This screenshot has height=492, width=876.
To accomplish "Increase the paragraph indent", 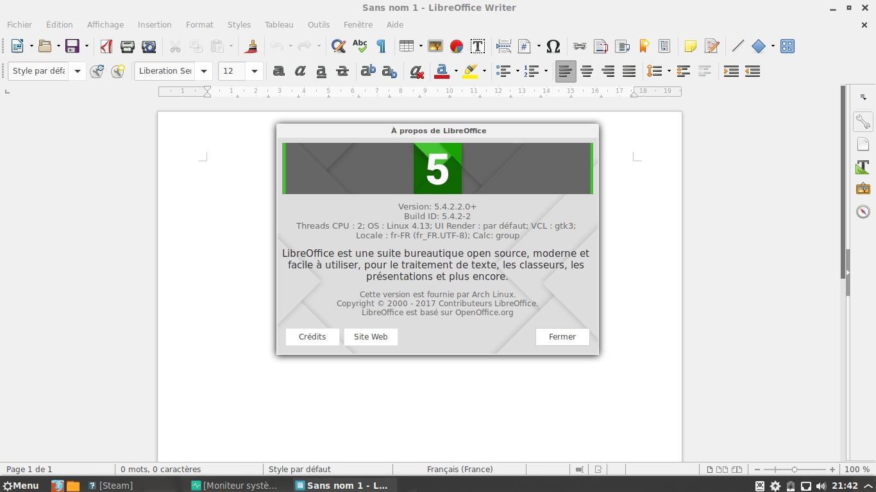I will click(x=731, y=71).
